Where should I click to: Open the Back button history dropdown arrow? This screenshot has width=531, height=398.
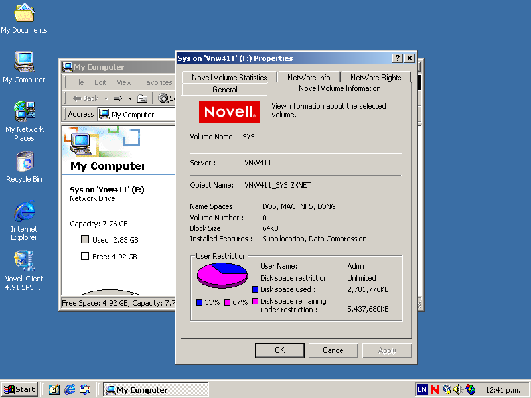click(x=106, y=98)
